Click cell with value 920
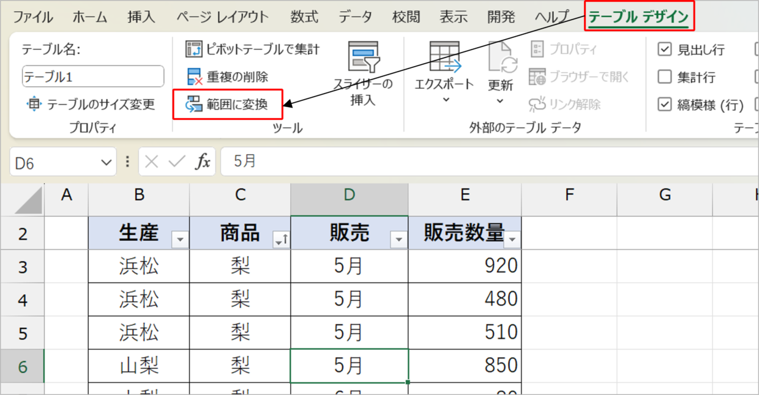The width and height of the screenshot is (759, 395). (x=465, y=266)
